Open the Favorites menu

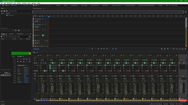(x=24, y=3)
